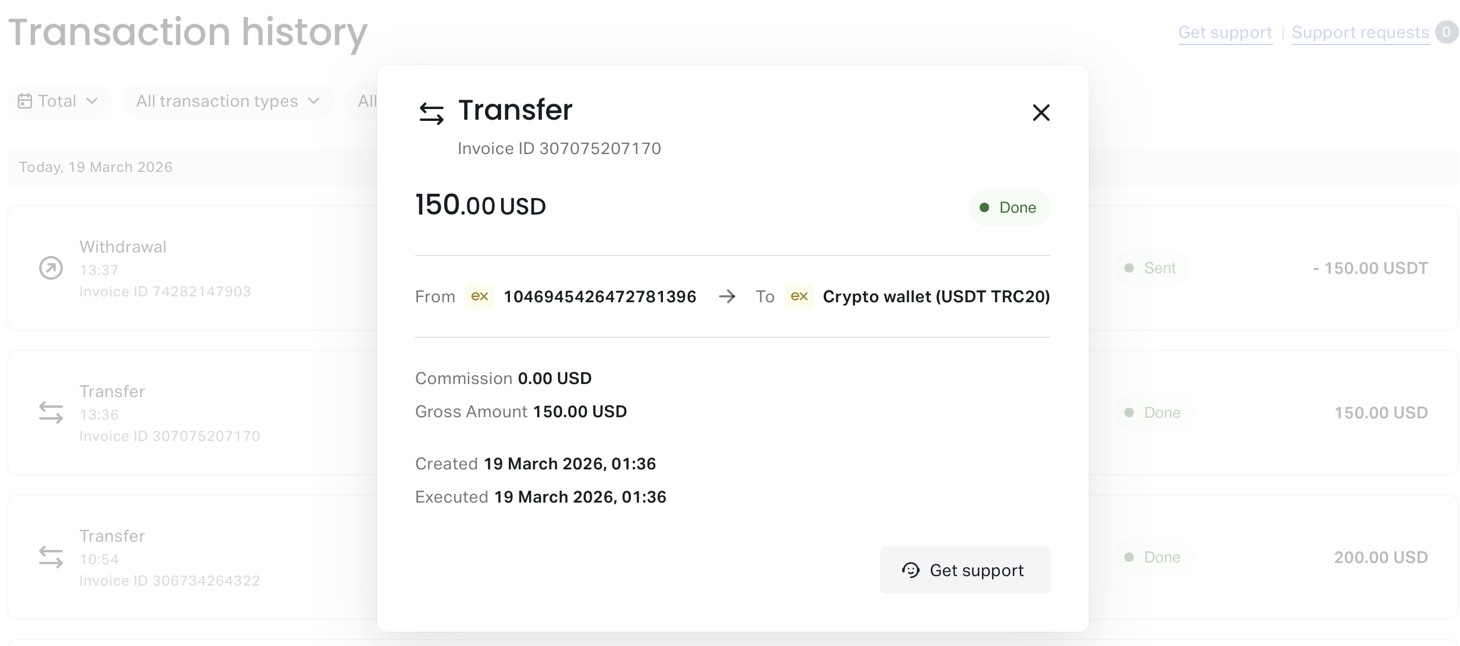Screen dimensions: 1460x646
Task: Select the transfer with Invoice ID 306734264322
Action: coord(178,558)
